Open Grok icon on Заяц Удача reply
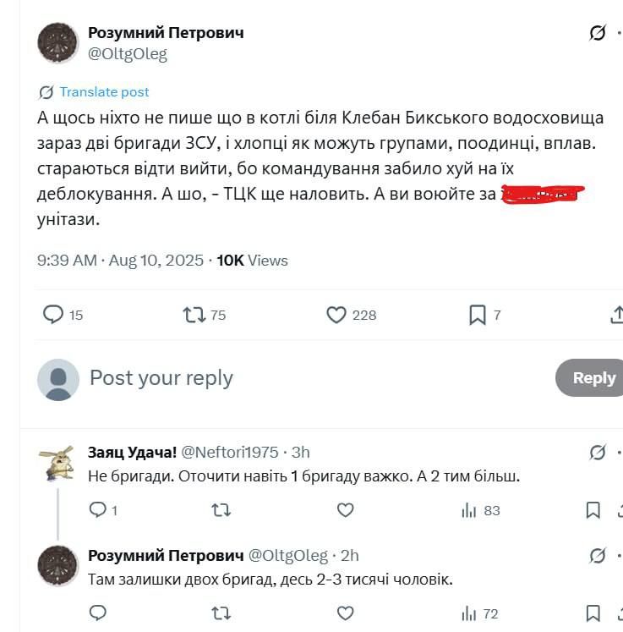This screenshot has width=623, height=632. pyautogui.click(x=598, y=453)
